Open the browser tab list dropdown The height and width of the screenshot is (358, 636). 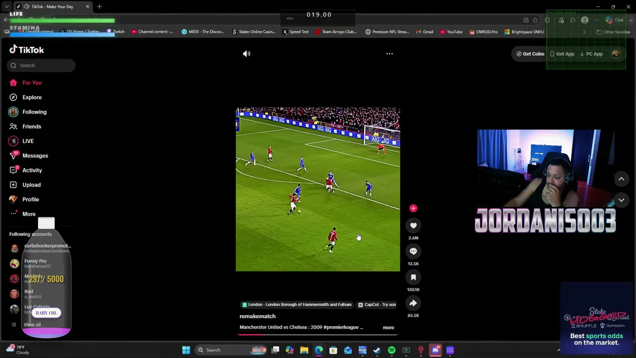coord(6,6)
